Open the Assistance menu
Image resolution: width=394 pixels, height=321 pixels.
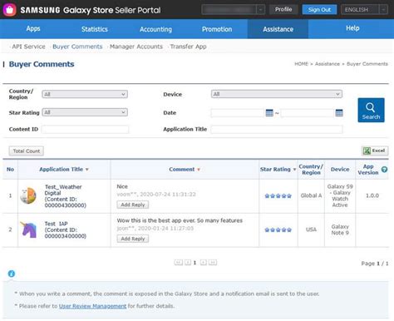[278, 29]
